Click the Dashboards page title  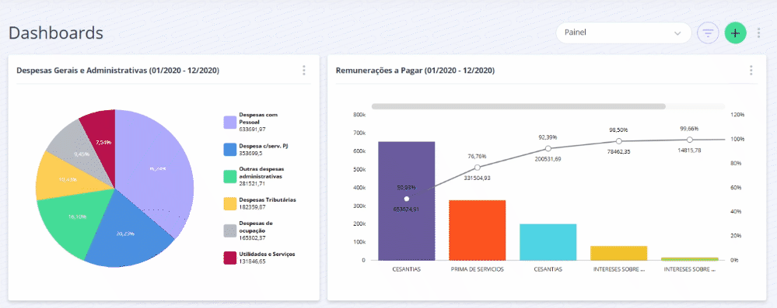point(56,33)
